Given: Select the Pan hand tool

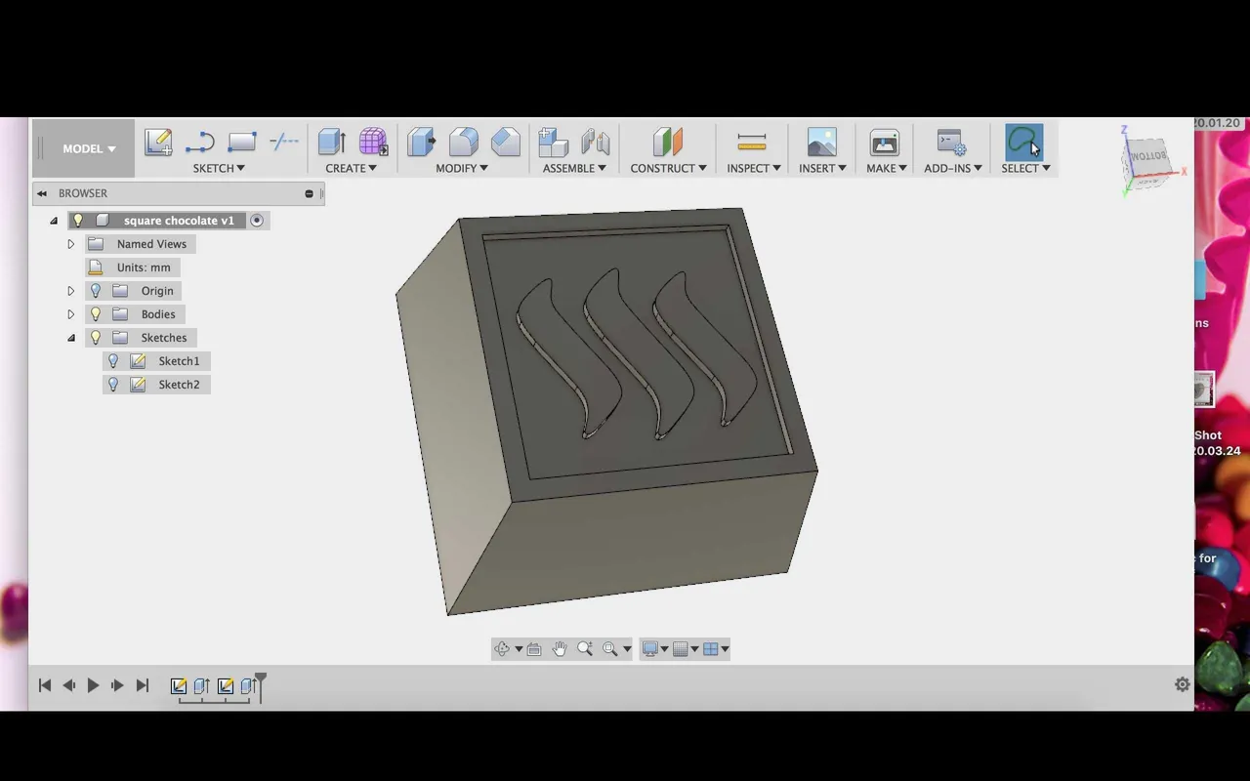Looking at the screenshot, I should [x=560, y=649].
